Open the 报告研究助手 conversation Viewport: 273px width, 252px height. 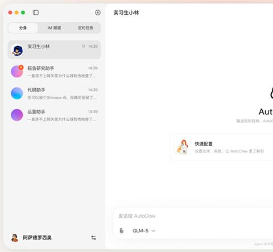54,72
